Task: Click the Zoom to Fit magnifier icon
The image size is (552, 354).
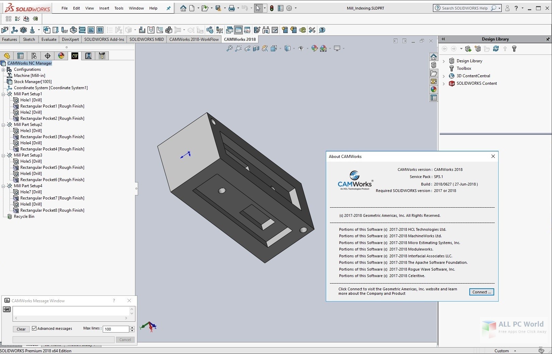Action: click(x=230, y=49)
